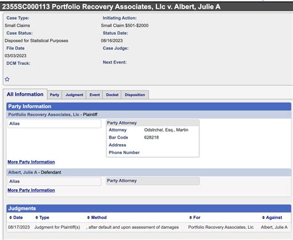Image resolution: width=293 pixels, height=240 pixels.
Task: Sort judgments by Type column arrows
Action: (36, 218)
